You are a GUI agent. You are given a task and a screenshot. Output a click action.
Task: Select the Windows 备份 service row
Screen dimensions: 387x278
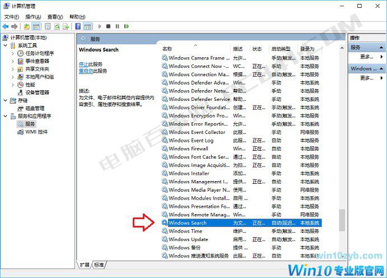click(x=241, y=247)
